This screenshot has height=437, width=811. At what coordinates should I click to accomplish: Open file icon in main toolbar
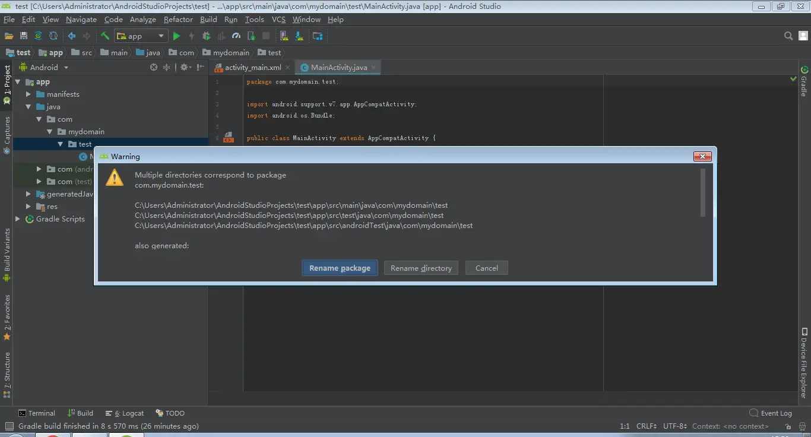9,36
